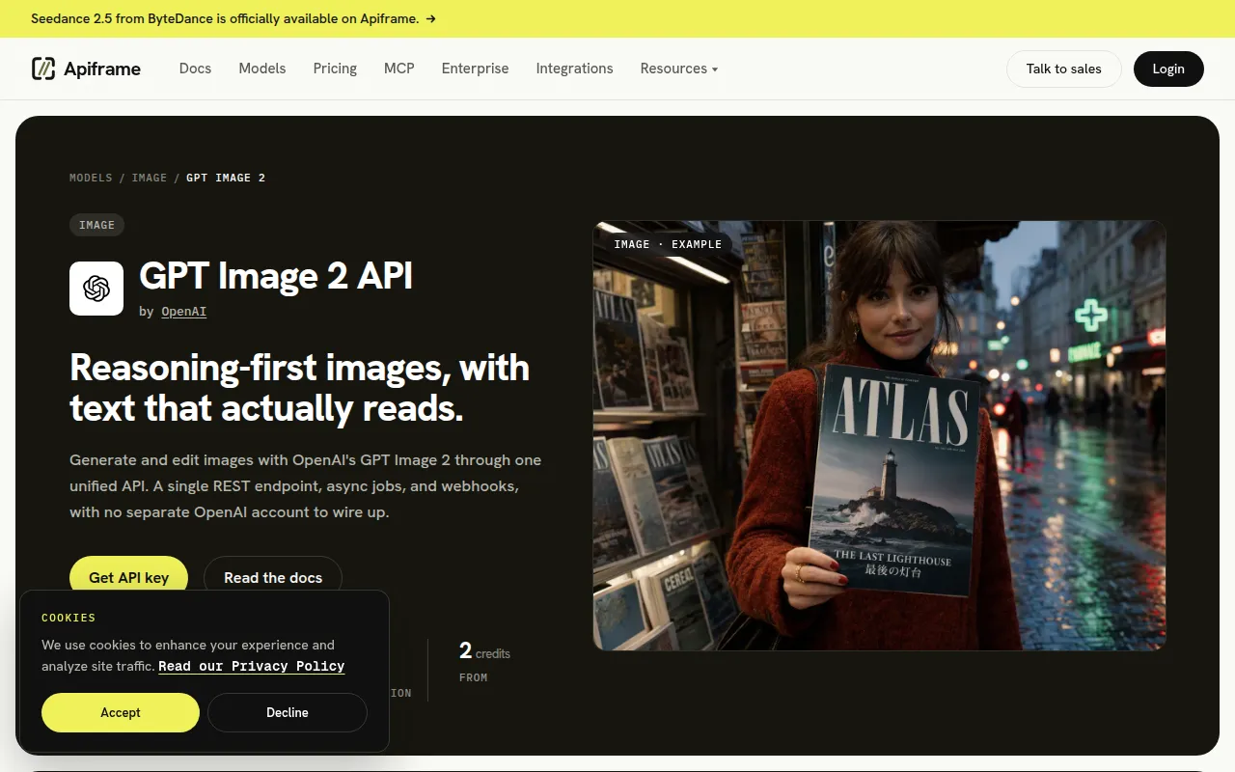The image size is (1235, 772).
Task: Click the "COOKIES" popup title
Action: point(69,618)
